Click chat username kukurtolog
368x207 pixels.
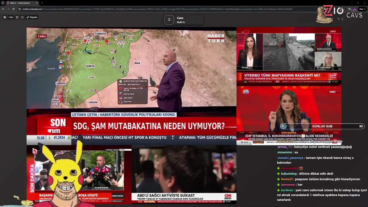[289, 174]
